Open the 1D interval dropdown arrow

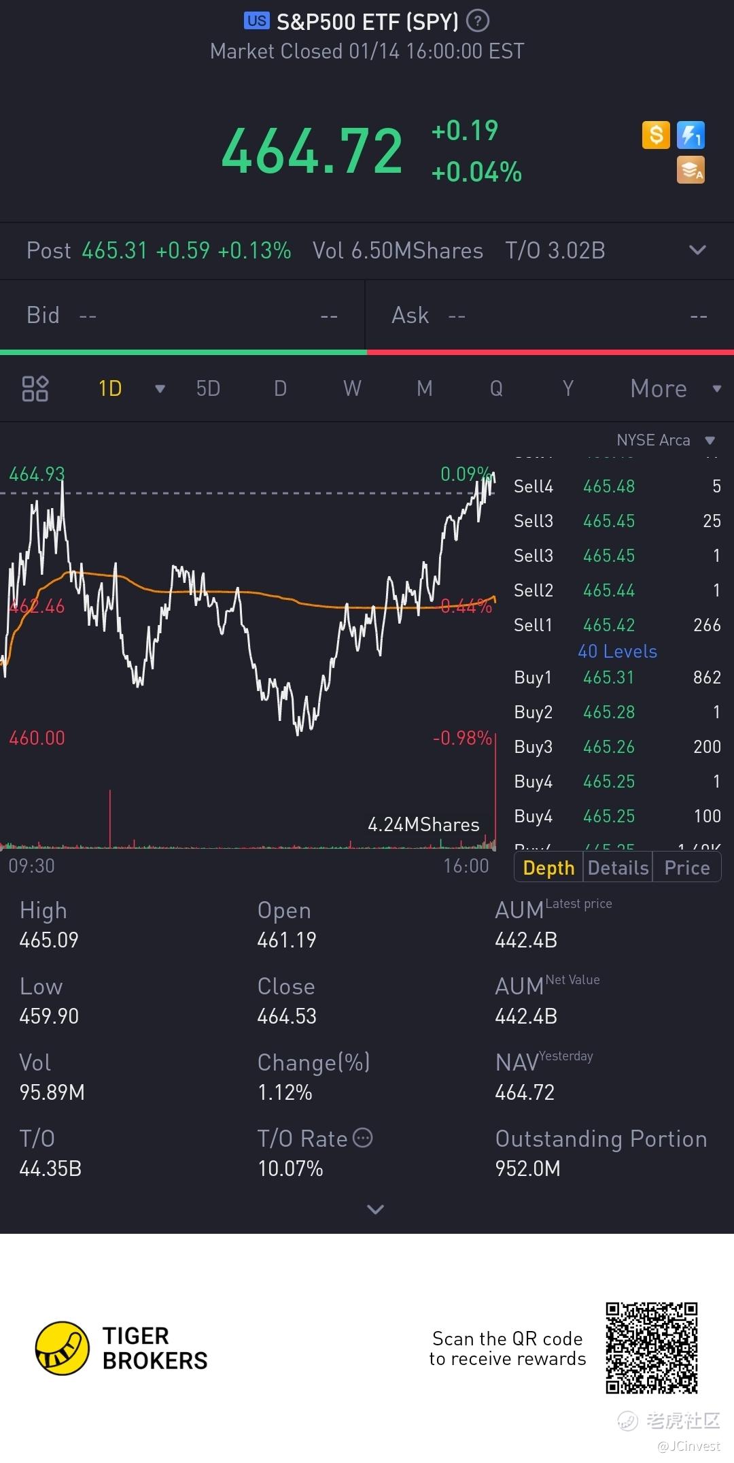pos(160,389)
